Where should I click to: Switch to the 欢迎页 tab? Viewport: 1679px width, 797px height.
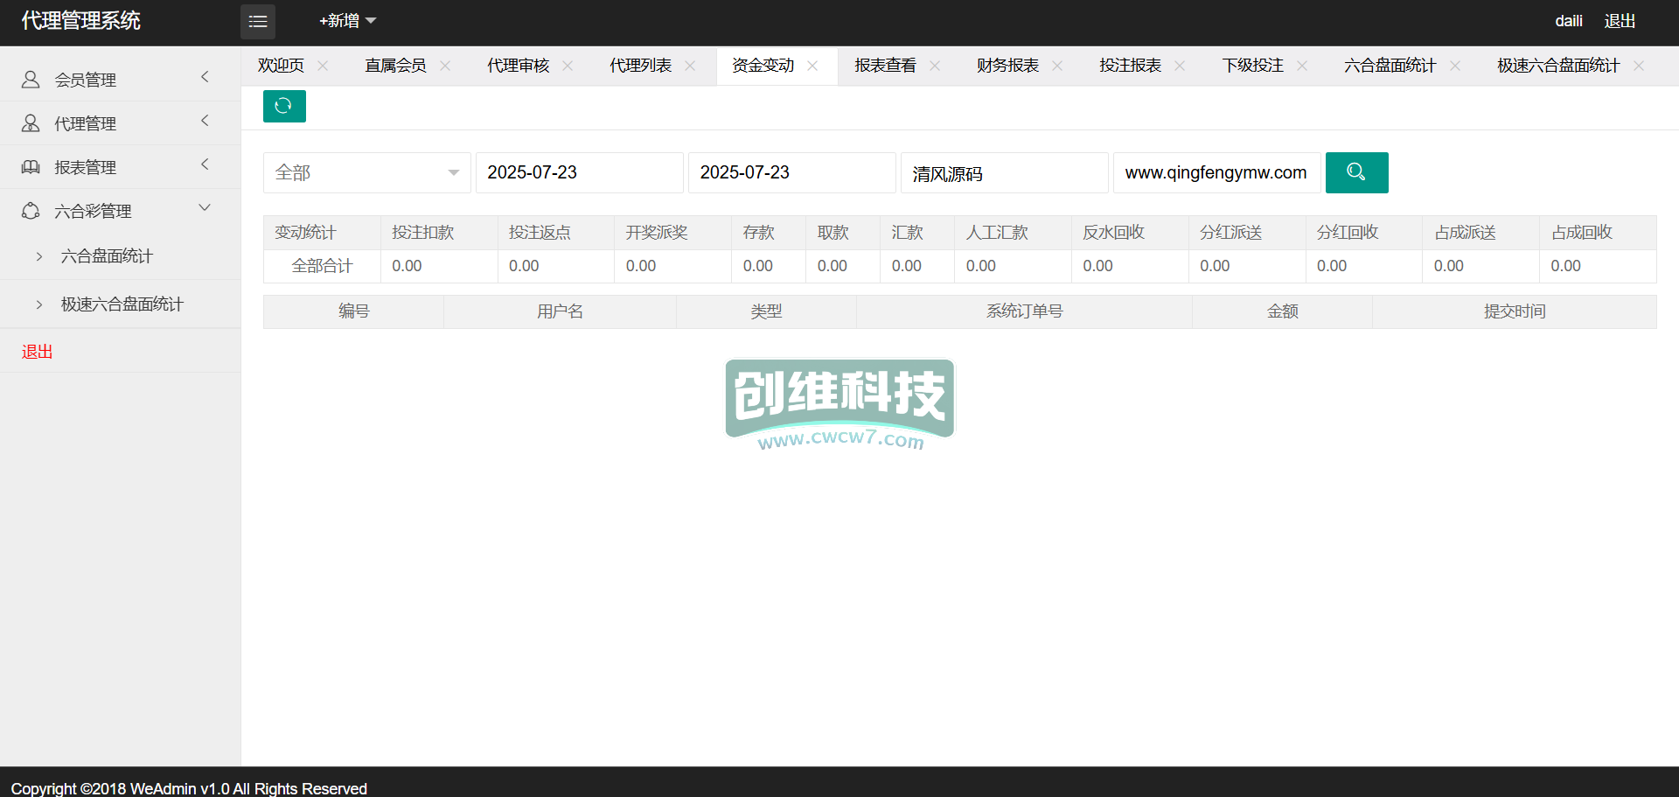[281, 66]
